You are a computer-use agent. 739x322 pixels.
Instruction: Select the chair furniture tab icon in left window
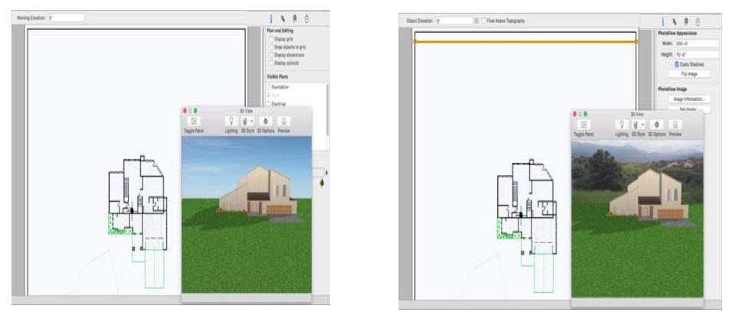pos(295,19)
